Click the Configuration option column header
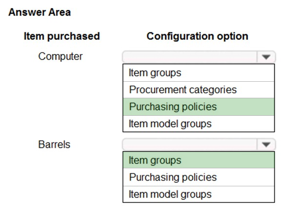 click(197, 36)
